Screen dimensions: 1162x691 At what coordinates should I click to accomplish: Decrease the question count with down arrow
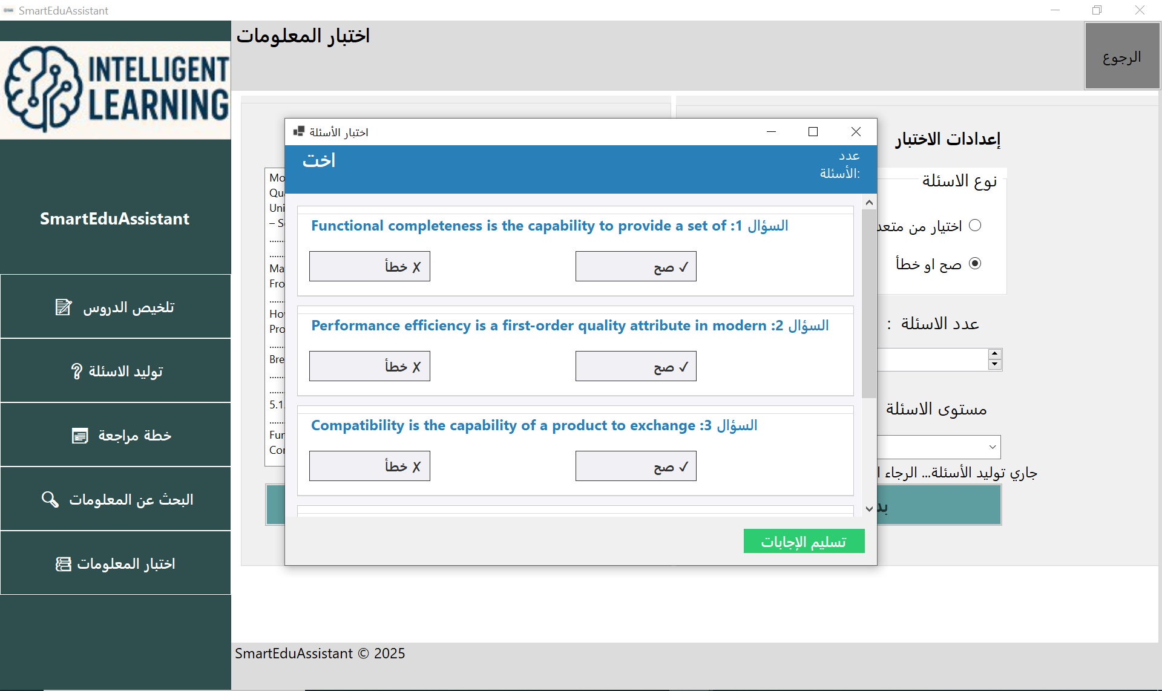coord(994,364)
